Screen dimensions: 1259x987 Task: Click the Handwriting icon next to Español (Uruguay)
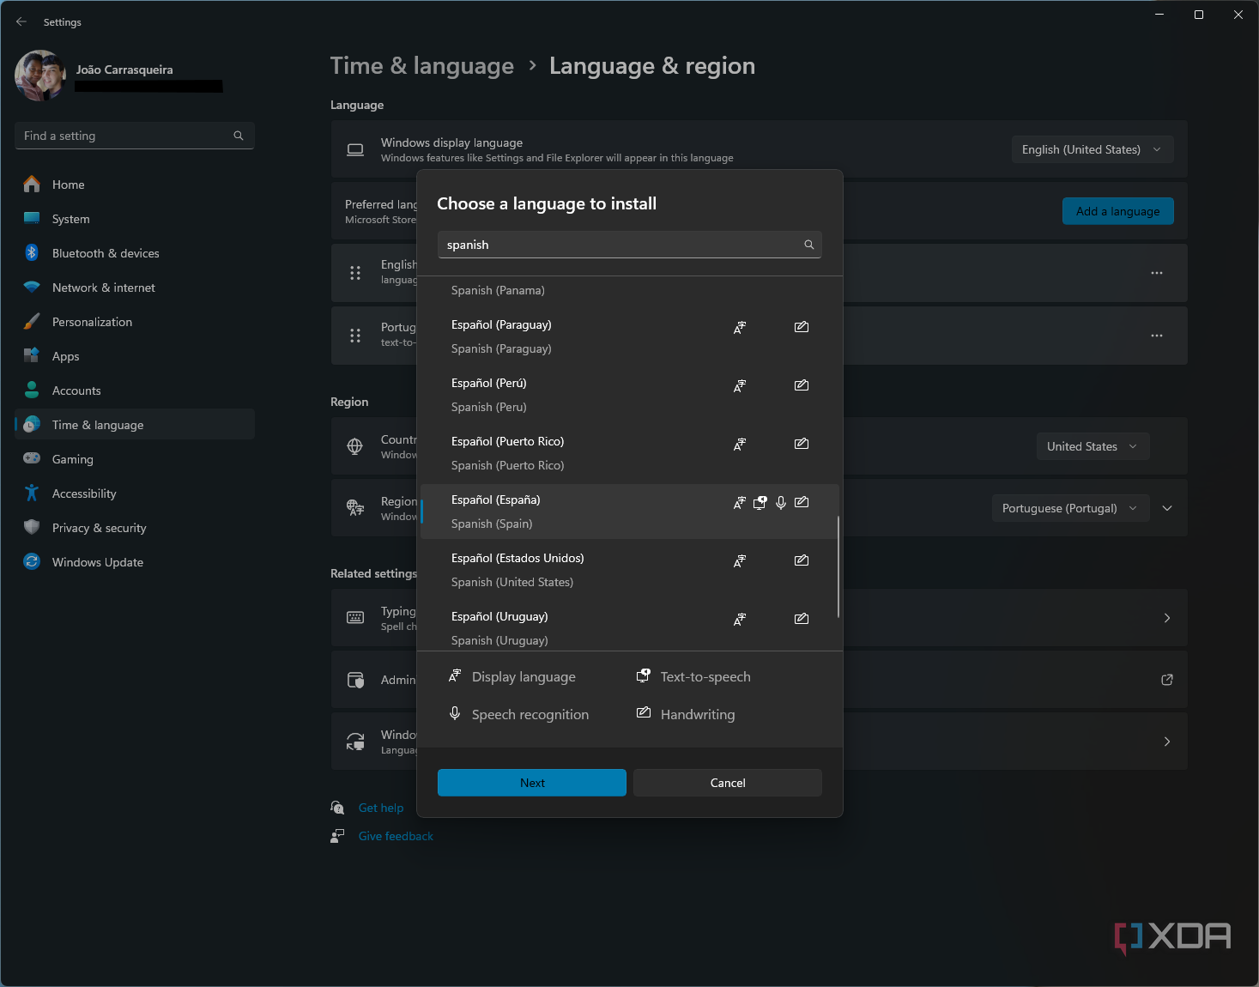801,618
